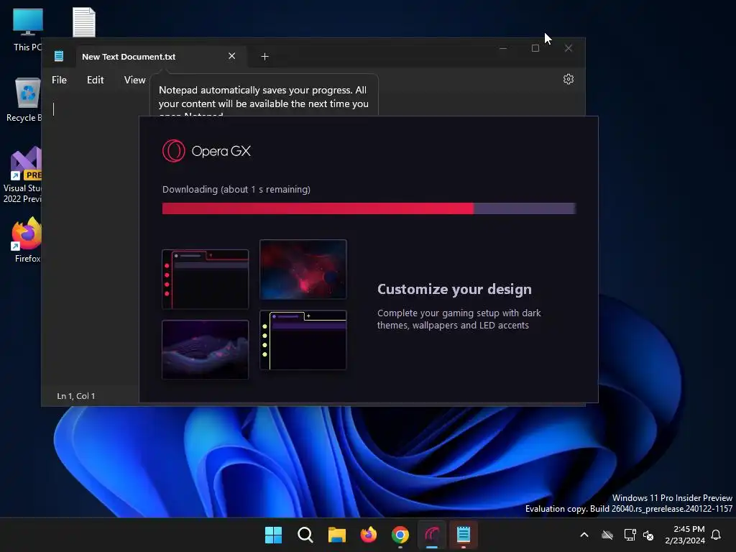Click the purple wave wallpaper thumbnail
This screenshot has height=552, width=736.
205,350
